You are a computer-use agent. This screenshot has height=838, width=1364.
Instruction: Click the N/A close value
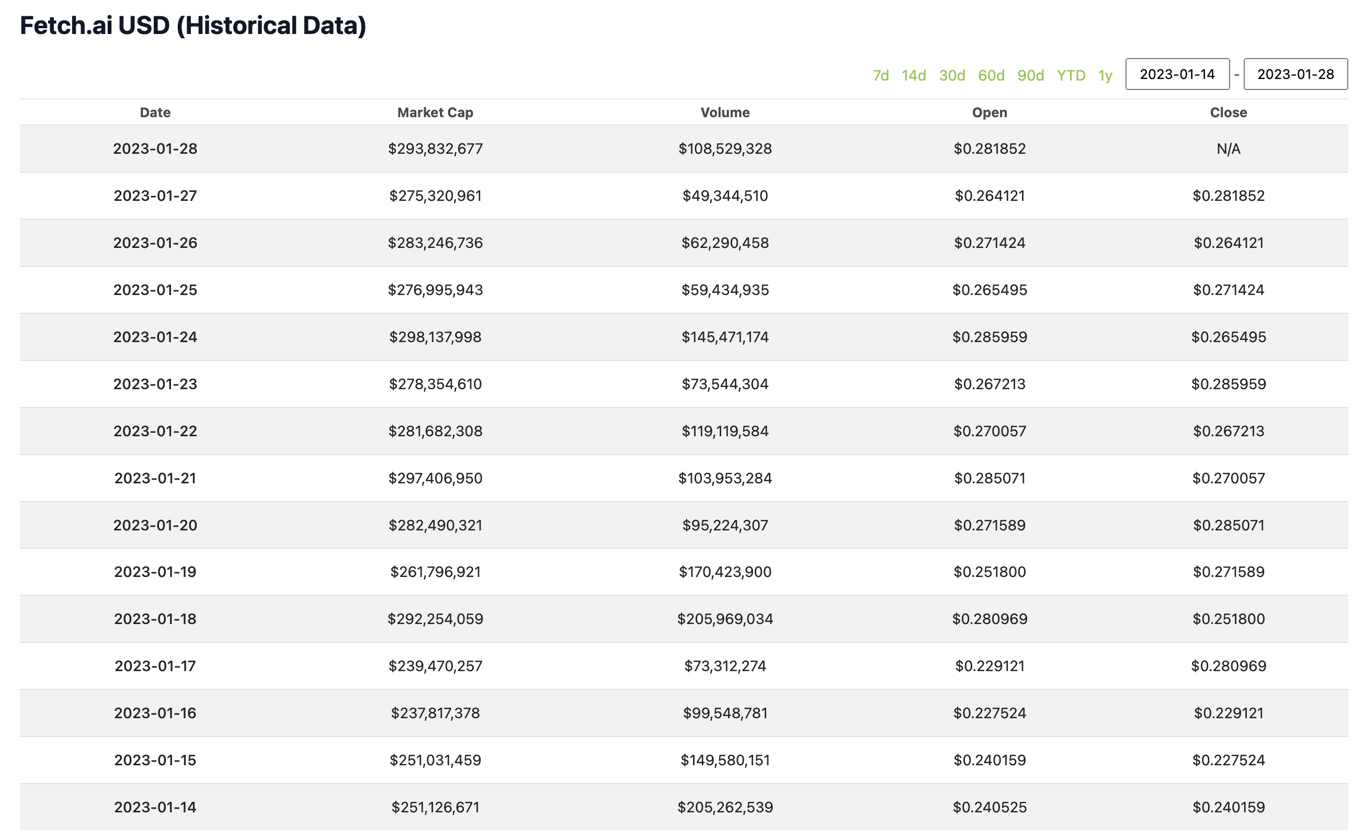pyautogui.click(x=1227, y=149)
